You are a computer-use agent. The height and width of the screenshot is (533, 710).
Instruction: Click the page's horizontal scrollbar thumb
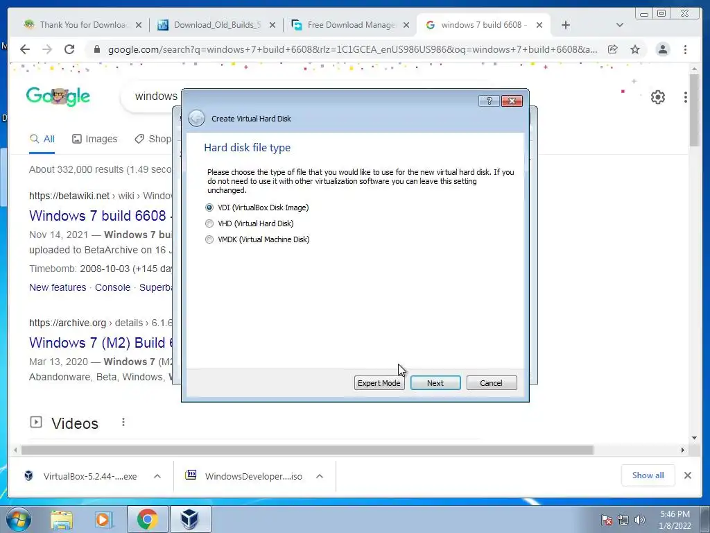(x=307, y=450)
